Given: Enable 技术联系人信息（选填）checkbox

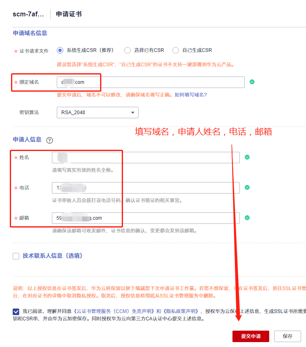Looking at the screenshot, I should click(x=16, y=256).
